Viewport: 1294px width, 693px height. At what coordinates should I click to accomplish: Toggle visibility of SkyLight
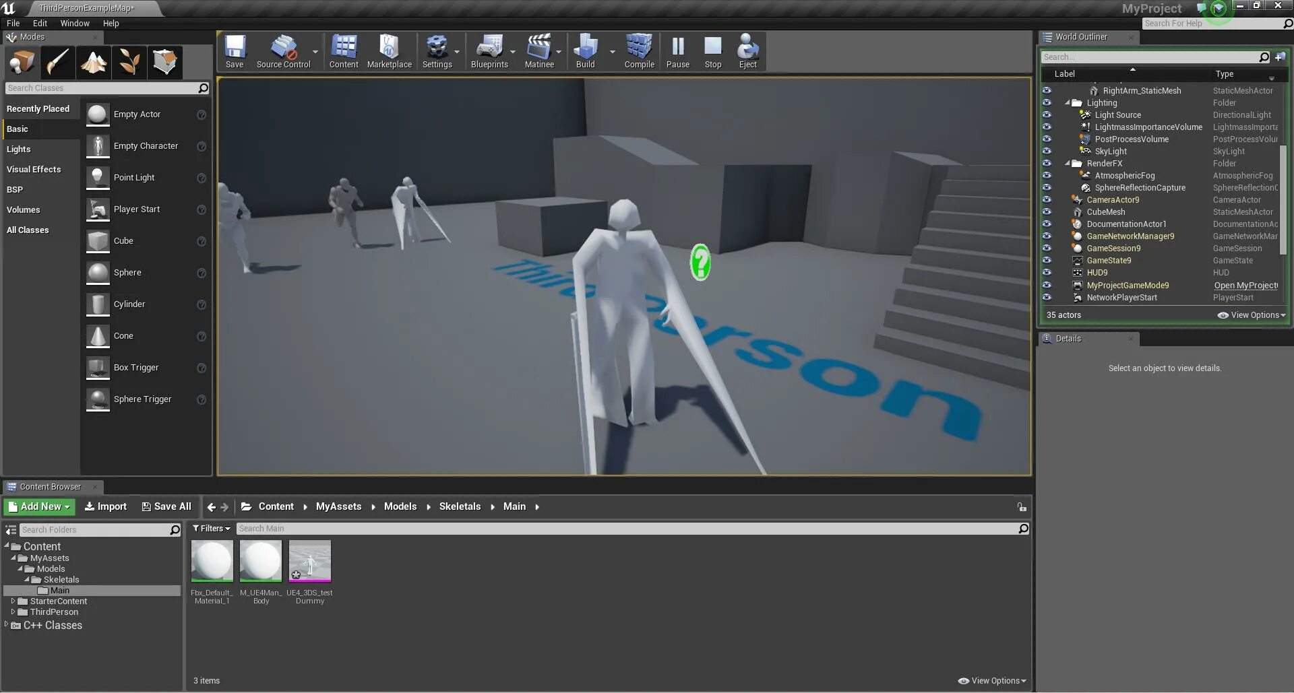pyautogui.click(x=1047, y=152)
